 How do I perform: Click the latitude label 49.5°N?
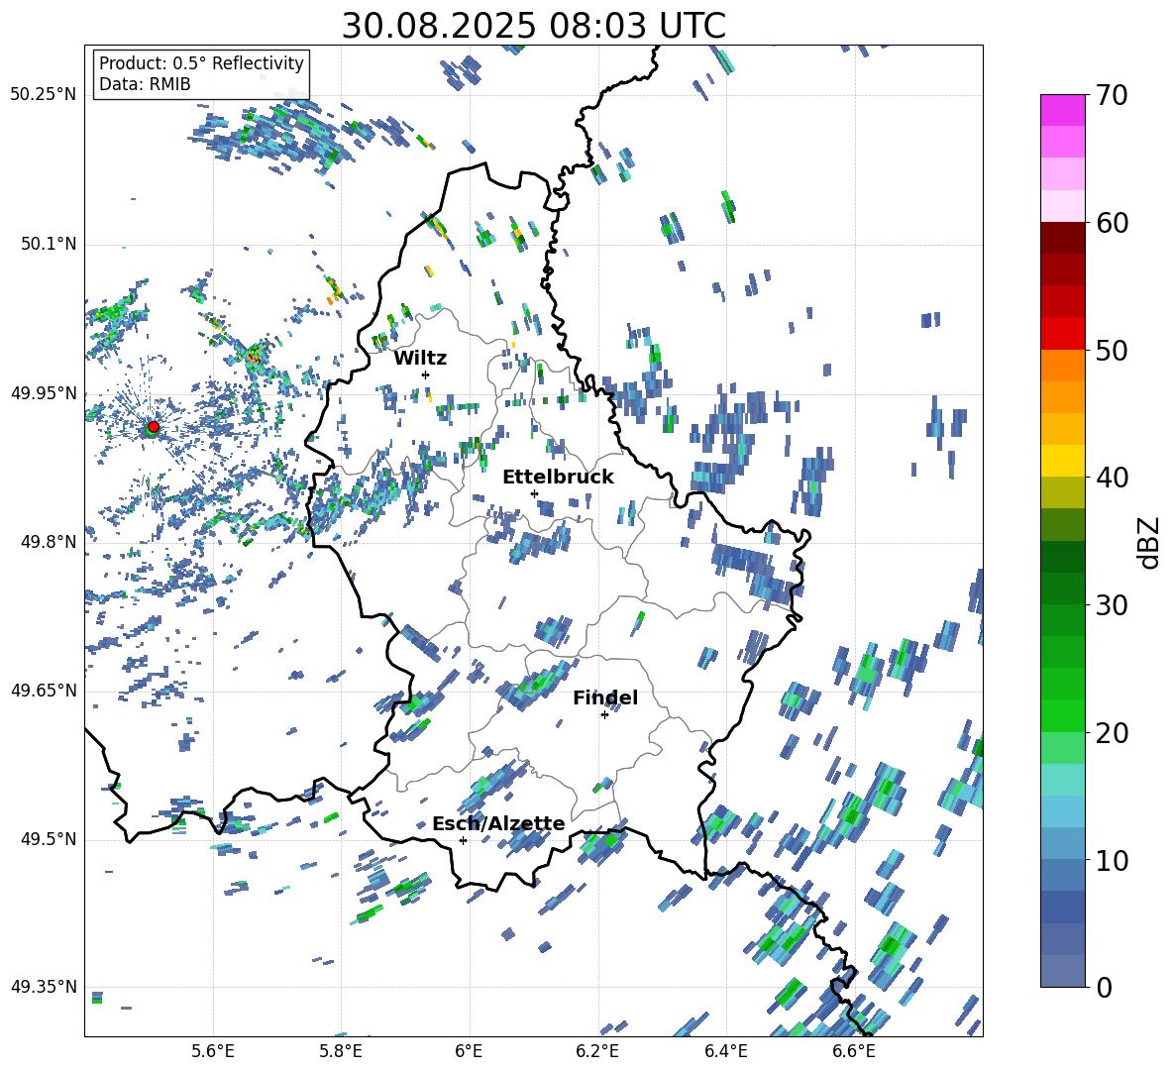50,839
